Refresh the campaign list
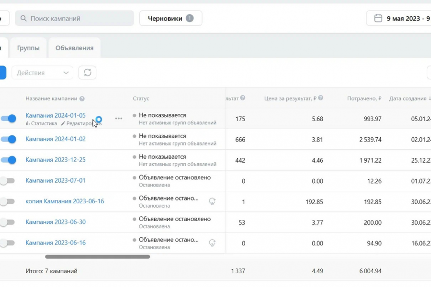Image resolution: width=431 pixels, height=287 pixels. click(x=88, y=73)
